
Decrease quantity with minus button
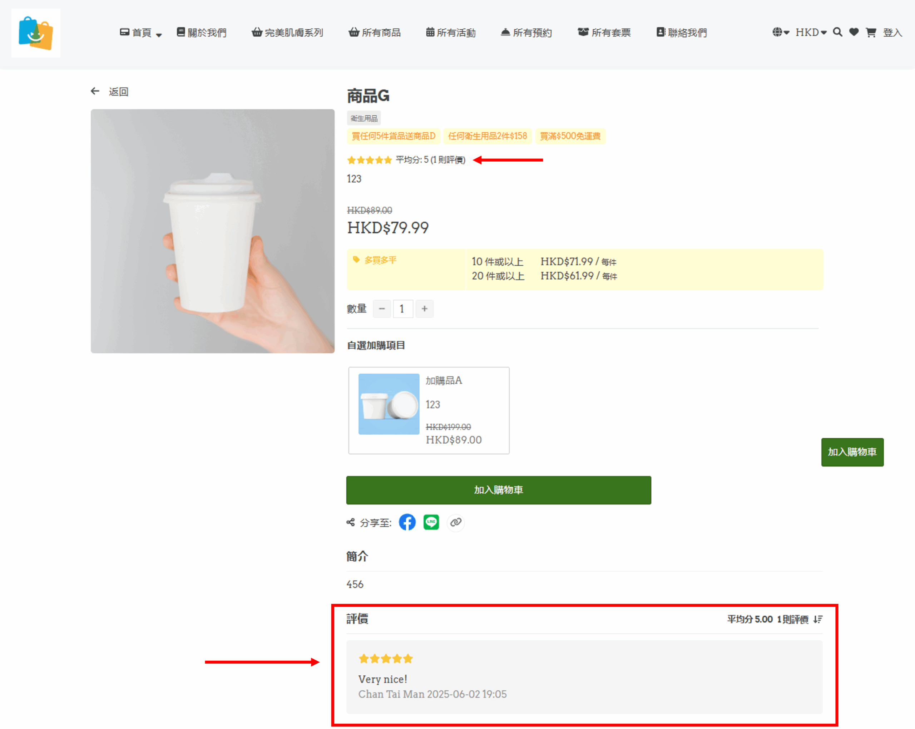tap(381, 309)
